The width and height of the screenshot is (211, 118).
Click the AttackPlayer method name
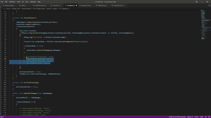[29, 18]
